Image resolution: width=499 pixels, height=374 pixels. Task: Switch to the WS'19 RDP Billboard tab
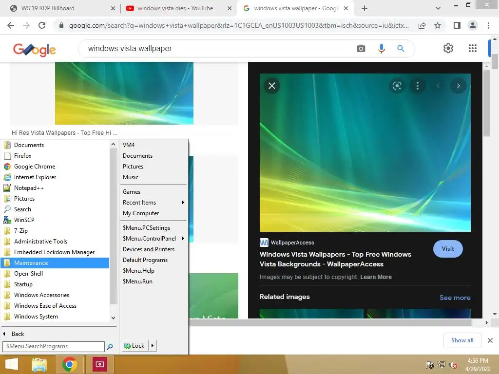point(62,8)
